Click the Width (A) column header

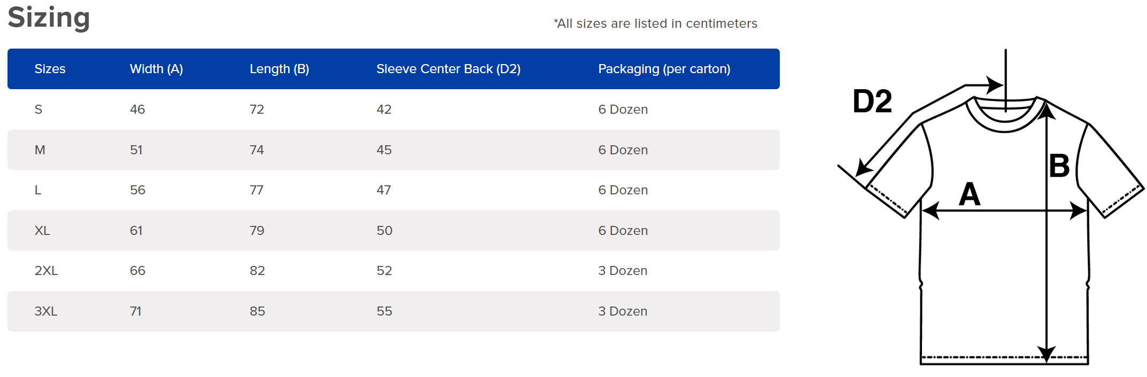[x=156, y=69]
